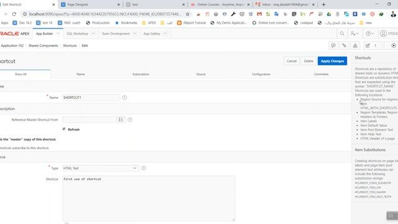Open help for the Name field
The image size is (398, 224).
[x=124, y=98]
